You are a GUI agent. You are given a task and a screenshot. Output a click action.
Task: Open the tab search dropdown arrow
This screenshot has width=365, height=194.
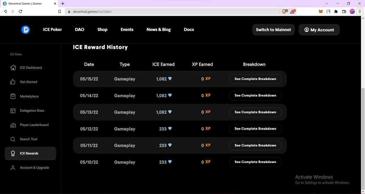327,3
